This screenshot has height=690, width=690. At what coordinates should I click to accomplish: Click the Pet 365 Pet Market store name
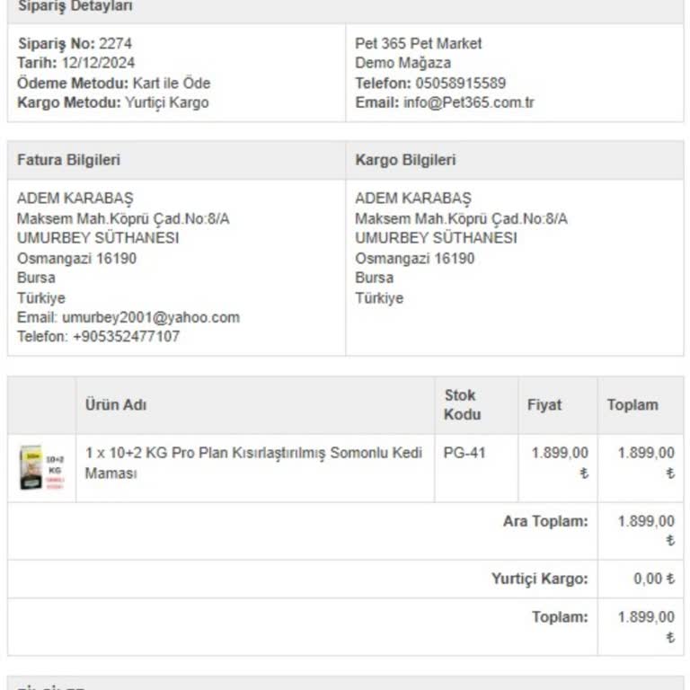(x=418, y=43)
